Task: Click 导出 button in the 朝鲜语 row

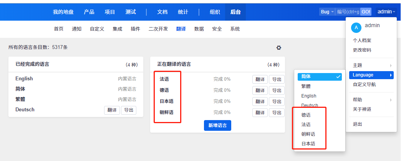Action: click(x=277, y=112)
